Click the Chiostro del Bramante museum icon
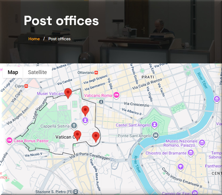This screenshot has height=195, width=222. [191, 153]
